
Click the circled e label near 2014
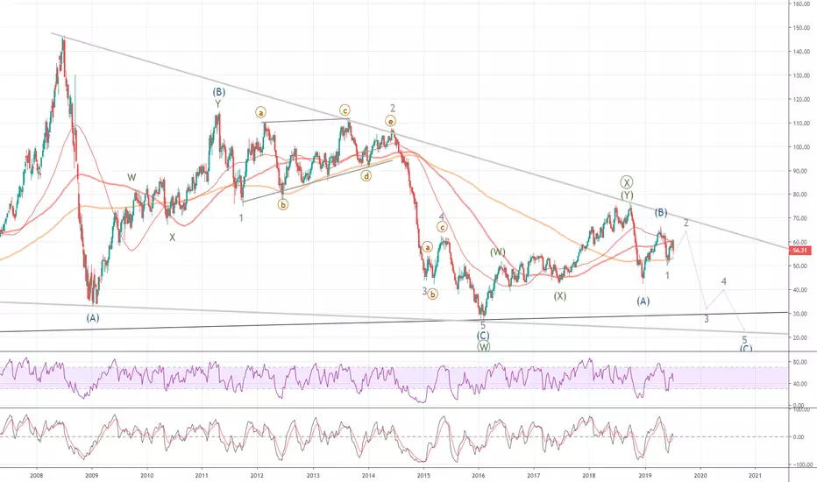pyautogui.click(x=390, y=121)
